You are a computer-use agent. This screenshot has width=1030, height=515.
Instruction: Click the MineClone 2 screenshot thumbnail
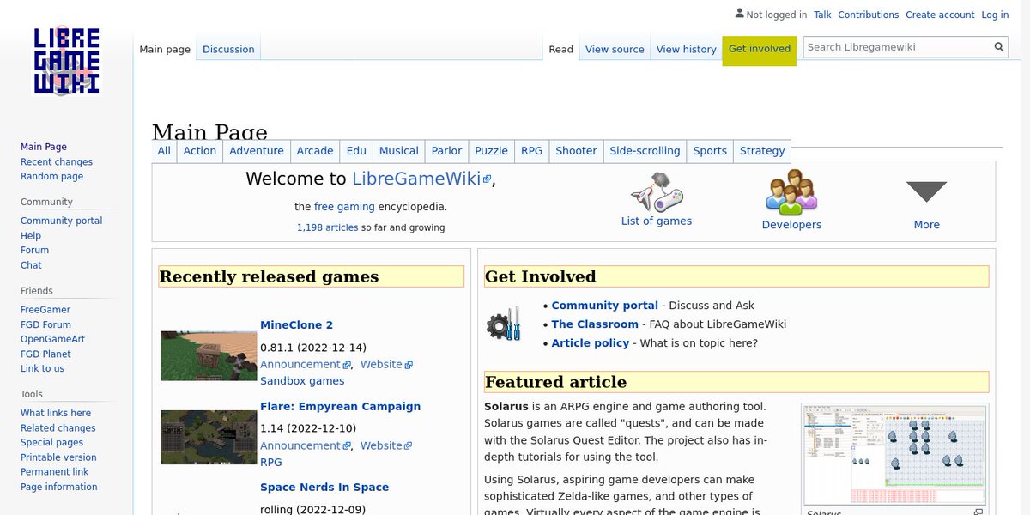click(x=207, y=354)
